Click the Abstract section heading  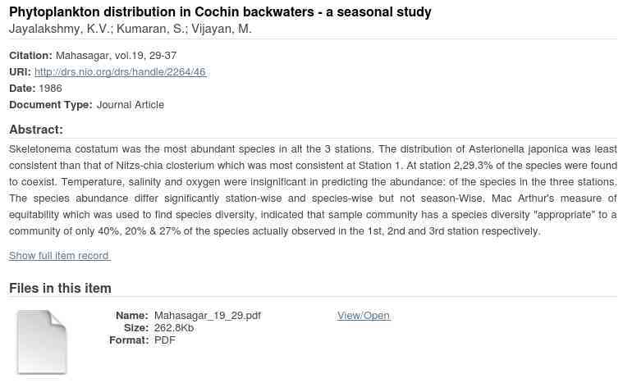(36, 130)
